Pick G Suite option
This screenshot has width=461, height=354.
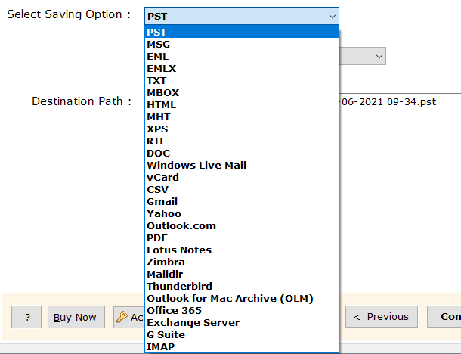click(x=242, y=334)
